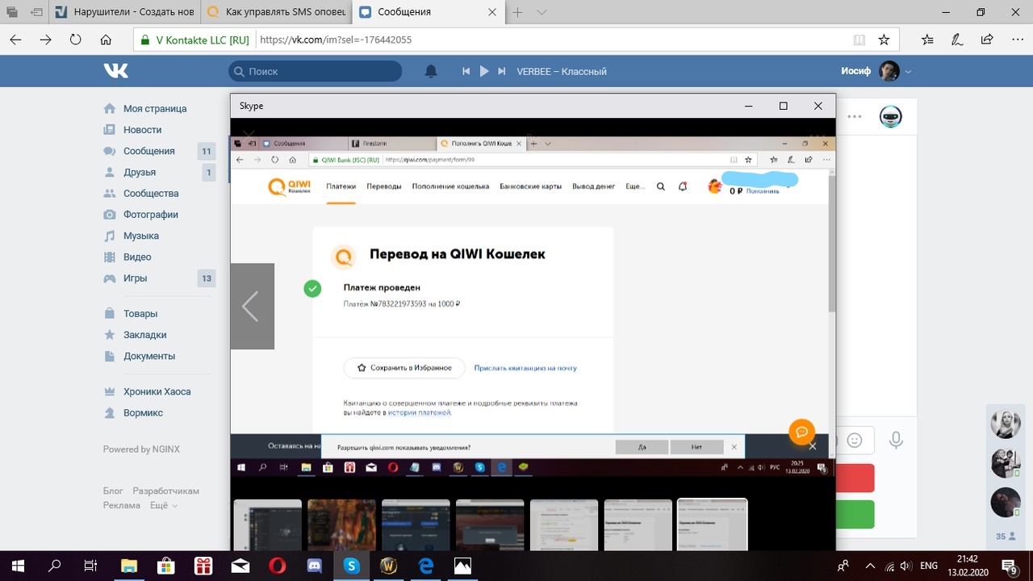1033x581 pixels.
Task: Skip to previous track in VK player
Action: point(466,71)
